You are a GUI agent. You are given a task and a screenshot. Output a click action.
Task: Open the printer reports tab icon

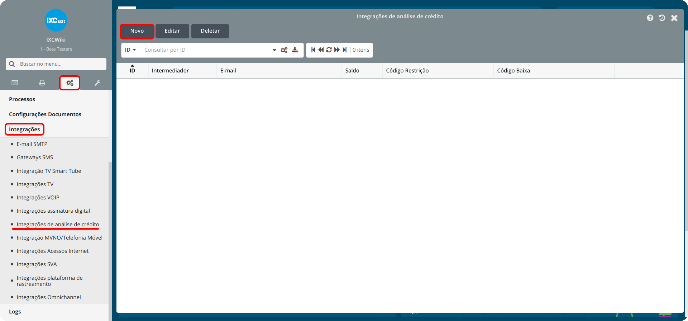click(x=42, y=83)
